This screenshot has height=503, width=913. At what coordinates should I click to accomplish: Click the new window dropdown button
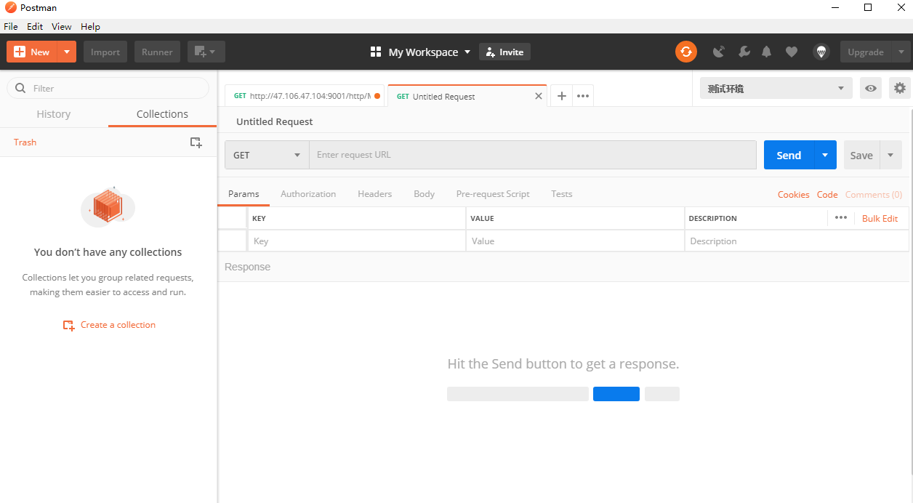coord(206,52)
